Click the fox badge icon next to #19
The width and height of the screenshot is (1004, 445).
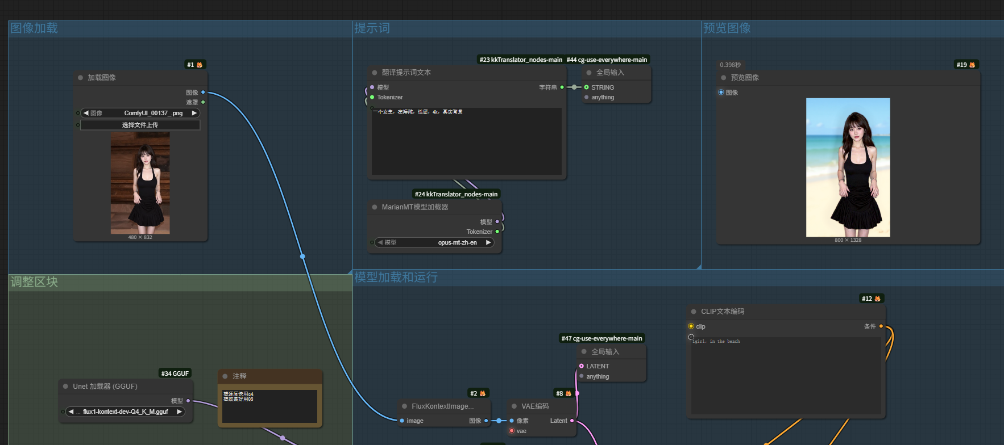click(x=972, y=65)
